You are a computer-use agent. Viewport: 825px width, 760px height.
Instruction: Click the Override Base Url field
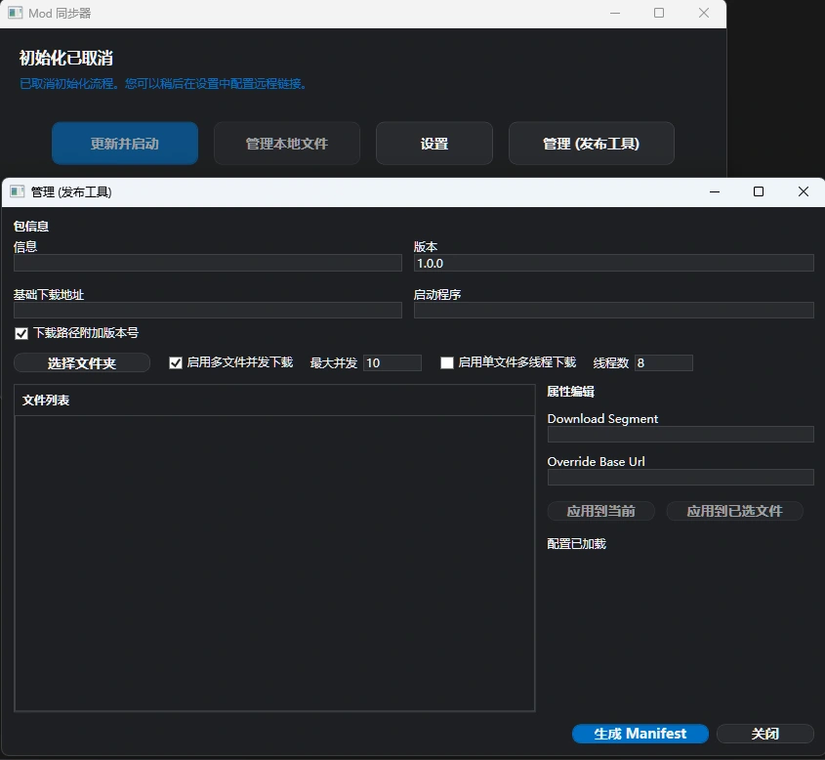pyautogui.click(x=680, y=478)
